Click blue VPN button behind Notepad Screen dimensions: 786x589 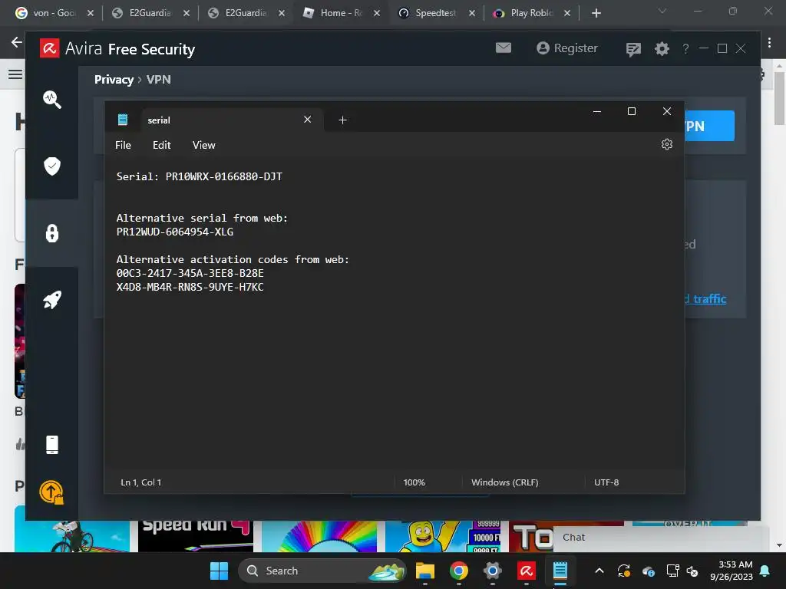pyautogui.click(x=709, y=126)
